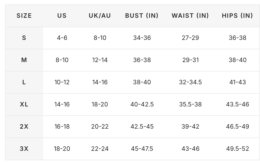Viewport: 260px width, 163px height.
Task: Select the S size row label
Action: [24, 38]
